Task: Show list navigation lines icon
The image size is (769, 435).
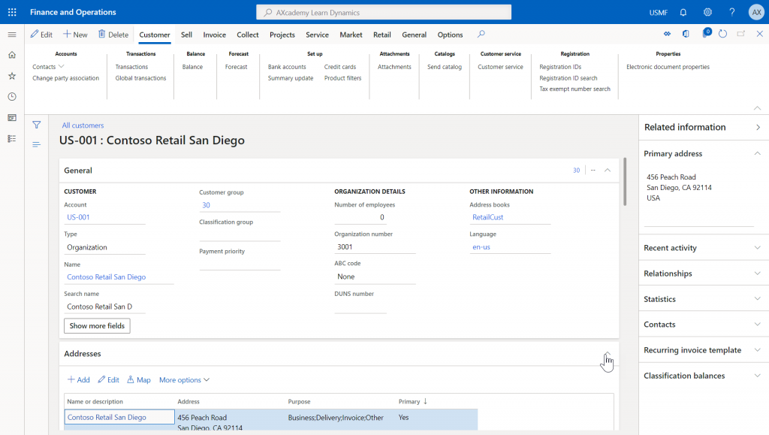Action: point(36,144)
